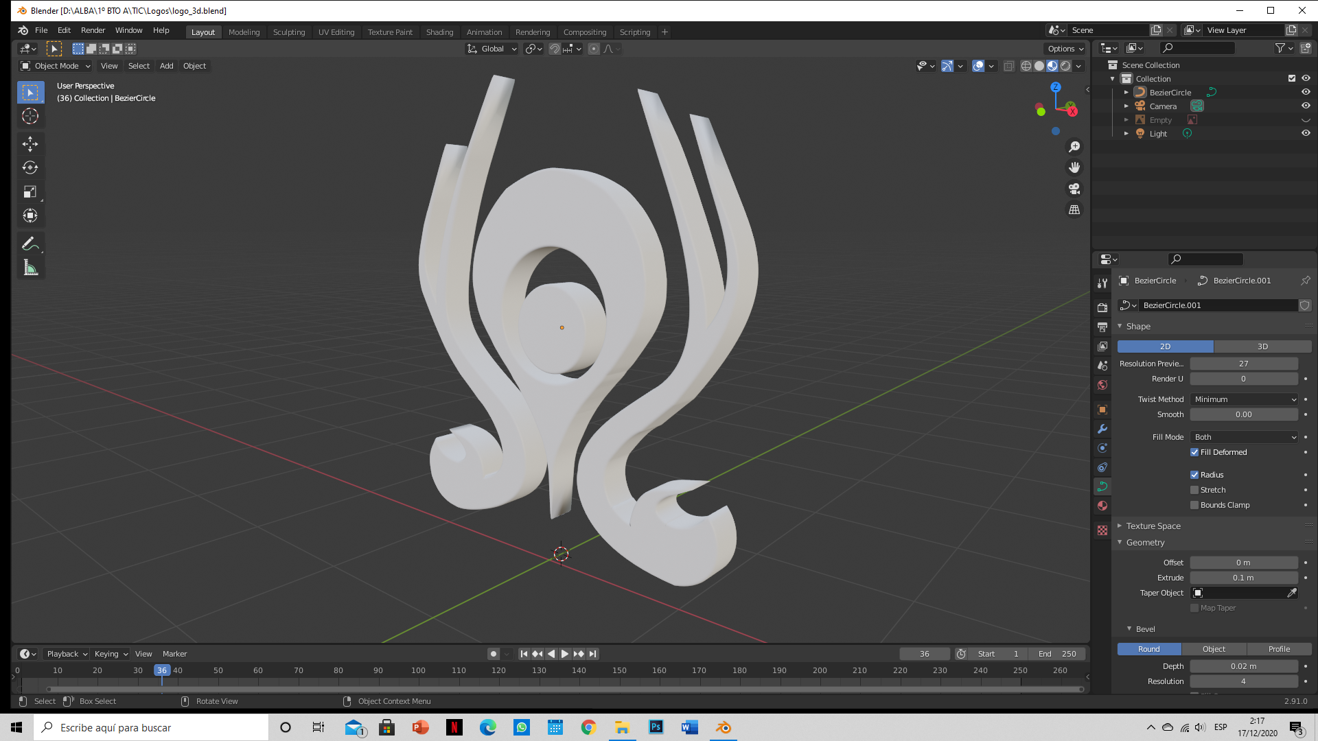This screenshot has width=1318, height=741.
Task: Select the Annotate pencil tool
Action: tap(30, 244)
